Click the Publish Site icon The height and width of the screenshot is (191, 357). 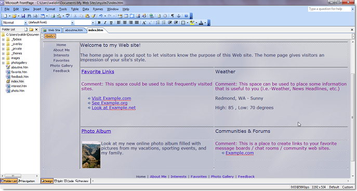click(x=35, y=16)
